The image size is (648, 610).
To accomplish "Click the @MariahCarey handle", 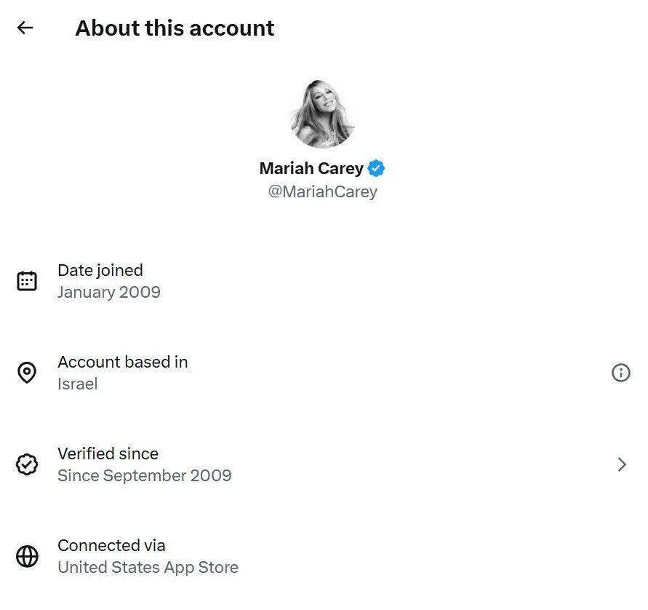I will tap(322, 192).
